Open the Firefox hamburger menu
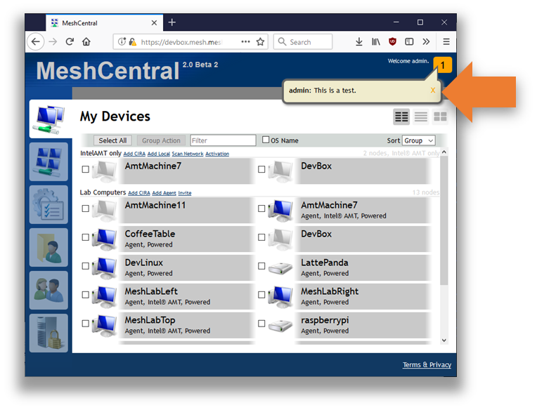This screenshot has width=537, height=410. click(446, 42)
